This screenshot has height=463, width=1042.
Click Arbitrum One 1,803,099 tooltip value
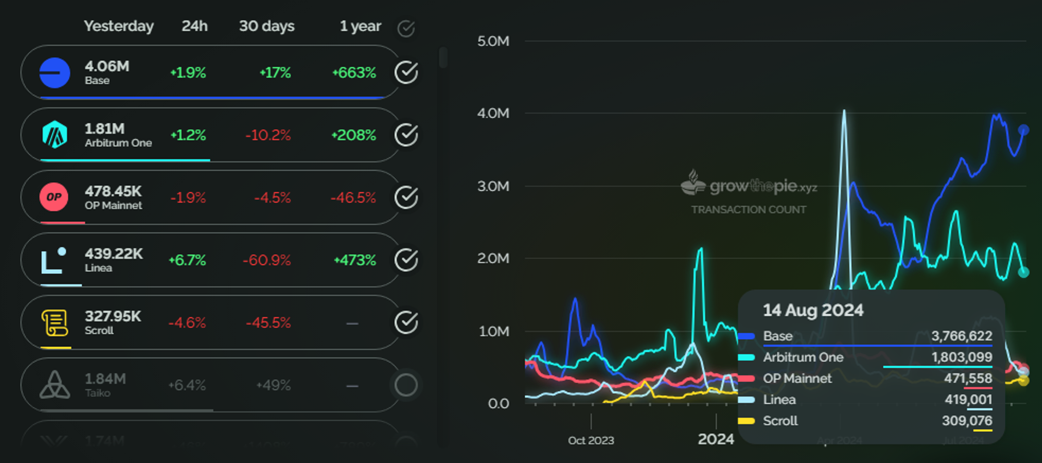tap(962, 357)
